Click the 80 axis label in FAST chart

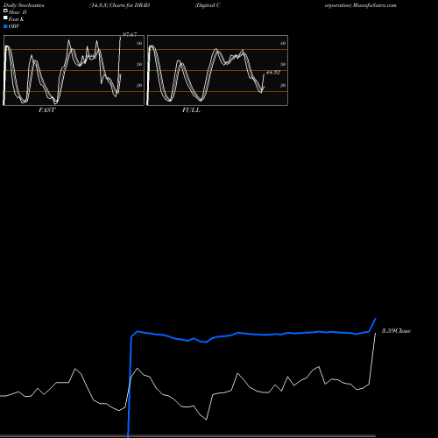tap(139, 44)
